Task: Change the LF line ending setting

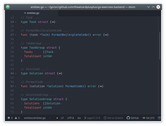Action: (x=62, y=118)
